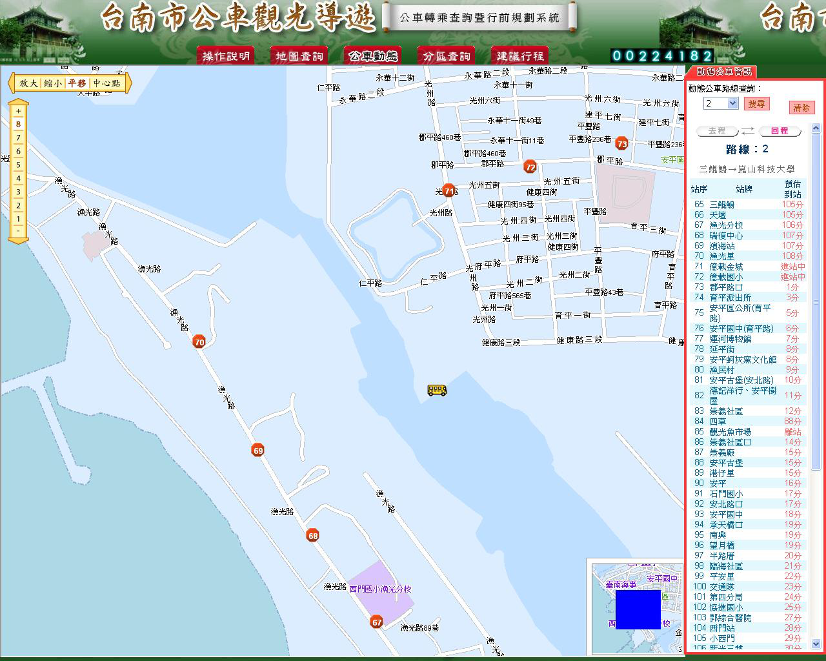Select stop marker 69 on 漁光路
The image size is (826, 661).
point(258,451)
